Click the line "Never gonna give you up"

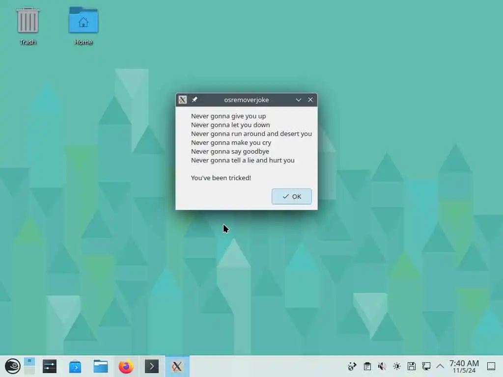(x=228, y=116)
